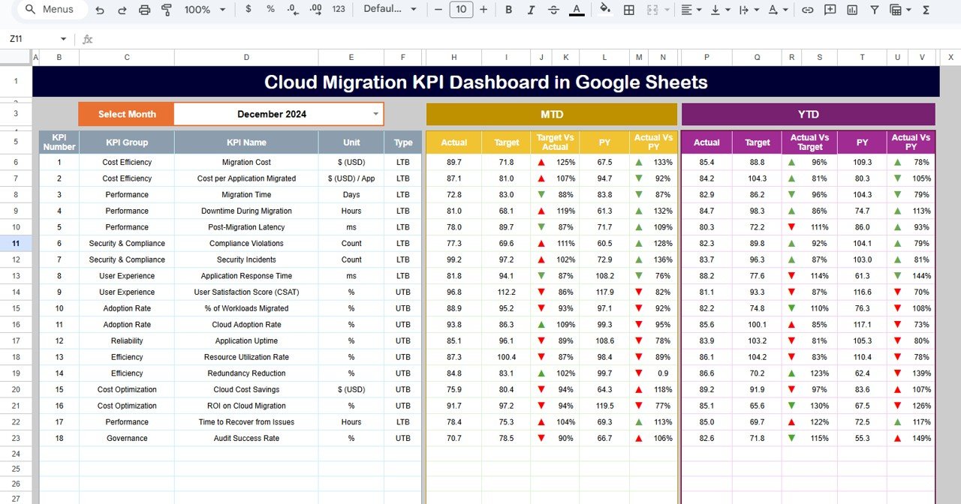Insert a chart from the toolbar
The width and height of the screenshot is (961, 504).
(x=852, y=10)
